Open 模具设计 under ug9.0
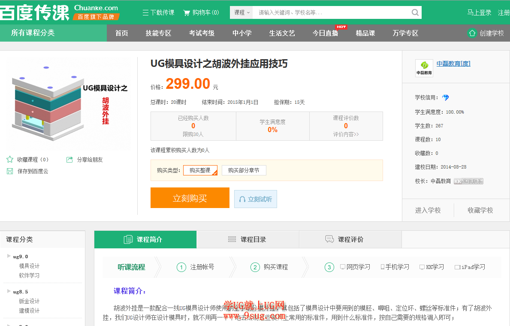This screenshot has height=326, width=510. pyautogui.click(x=29, y=266)
